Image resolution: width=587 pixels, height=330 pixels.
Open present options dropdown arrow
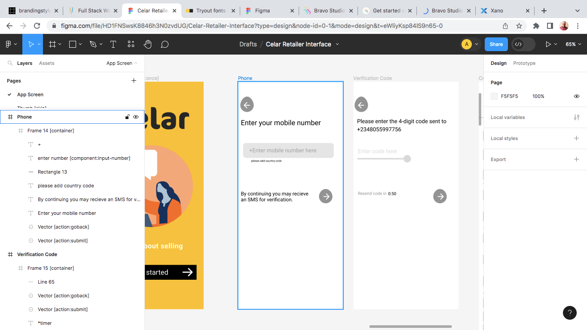(556, 44)
